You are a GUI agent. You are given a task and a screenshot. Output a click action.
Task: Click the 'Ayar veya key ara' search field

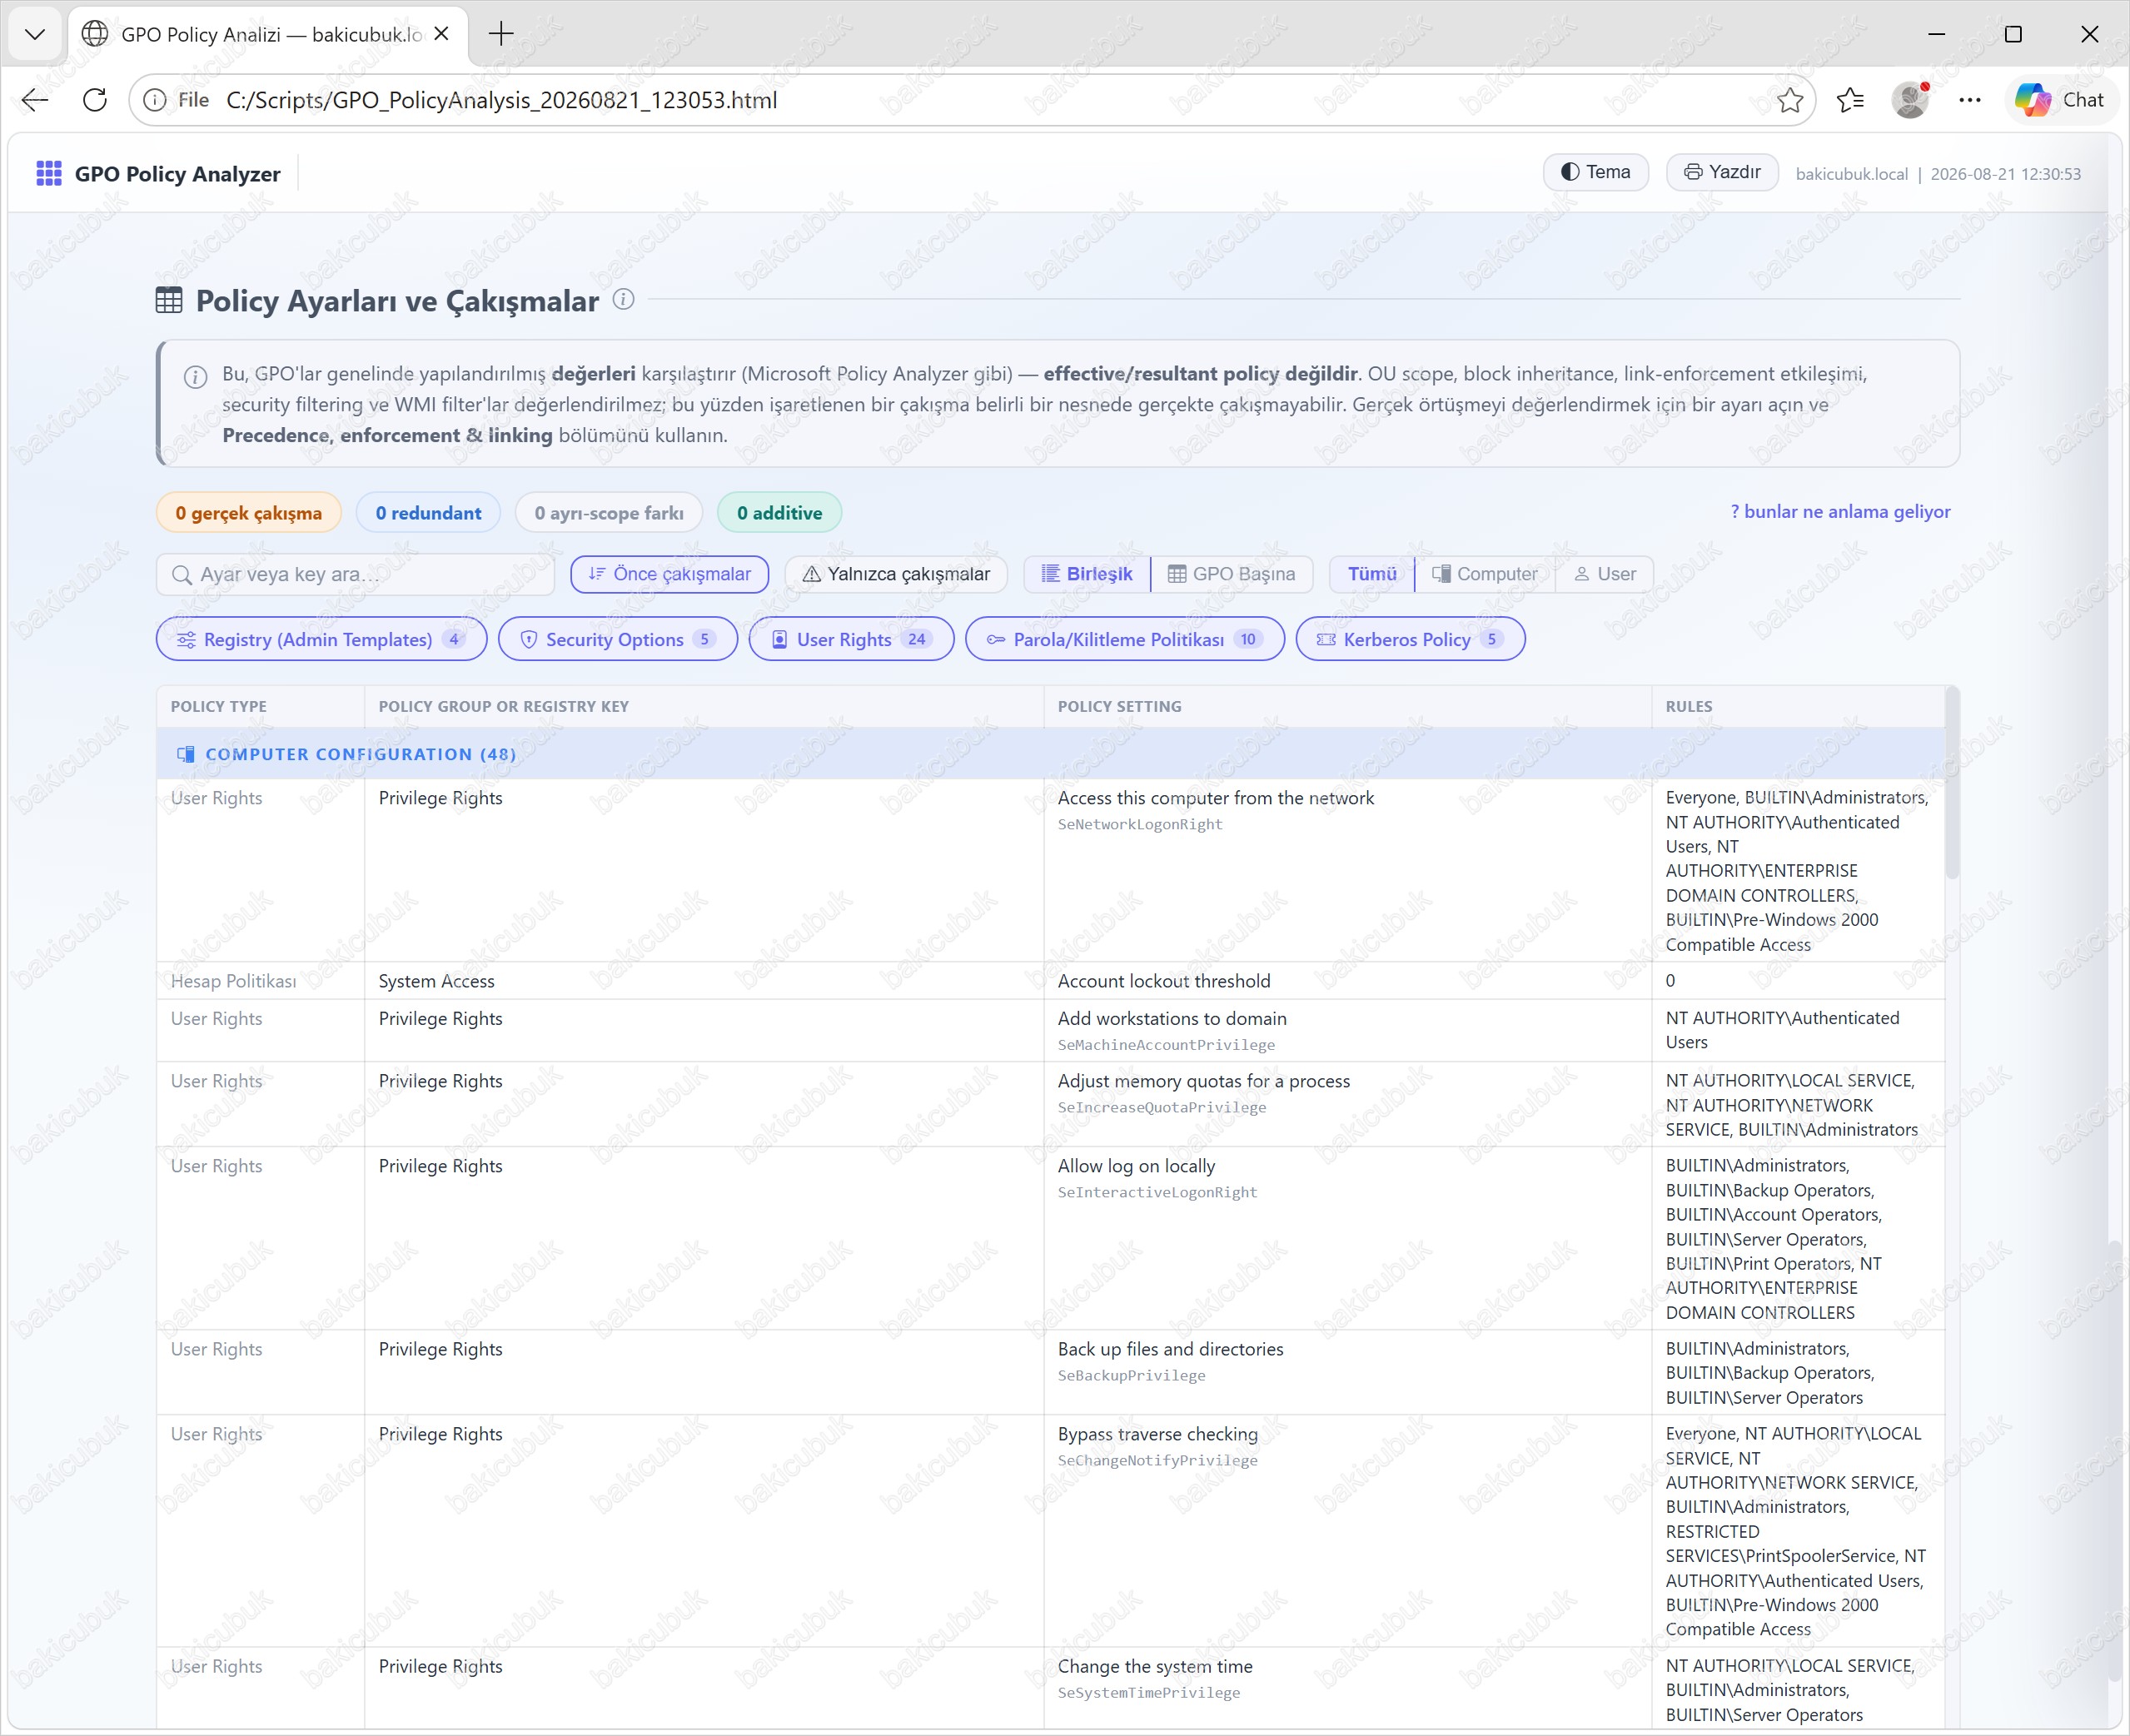click(x=355, y=574)
